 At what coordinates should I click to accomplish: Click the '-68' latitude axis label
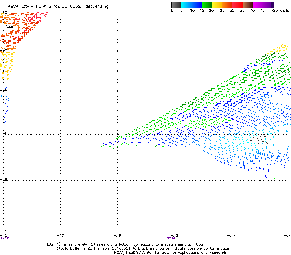tap(4, 179)
